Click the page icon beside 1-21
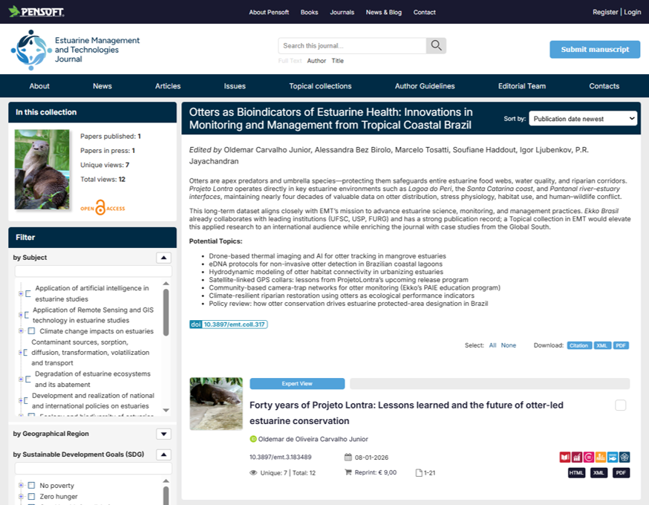649x505 pixels. click(x=419, y=473)
